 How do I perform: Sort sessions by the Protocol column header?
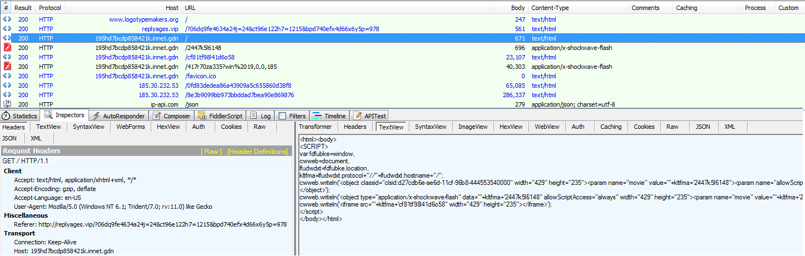(50, 8)
